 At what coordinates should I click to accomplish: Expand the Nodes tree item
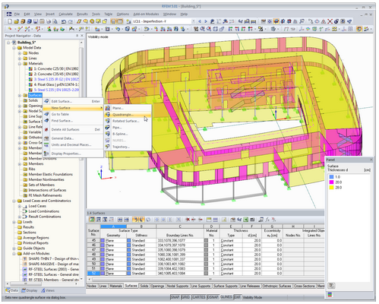coord(20,53)
